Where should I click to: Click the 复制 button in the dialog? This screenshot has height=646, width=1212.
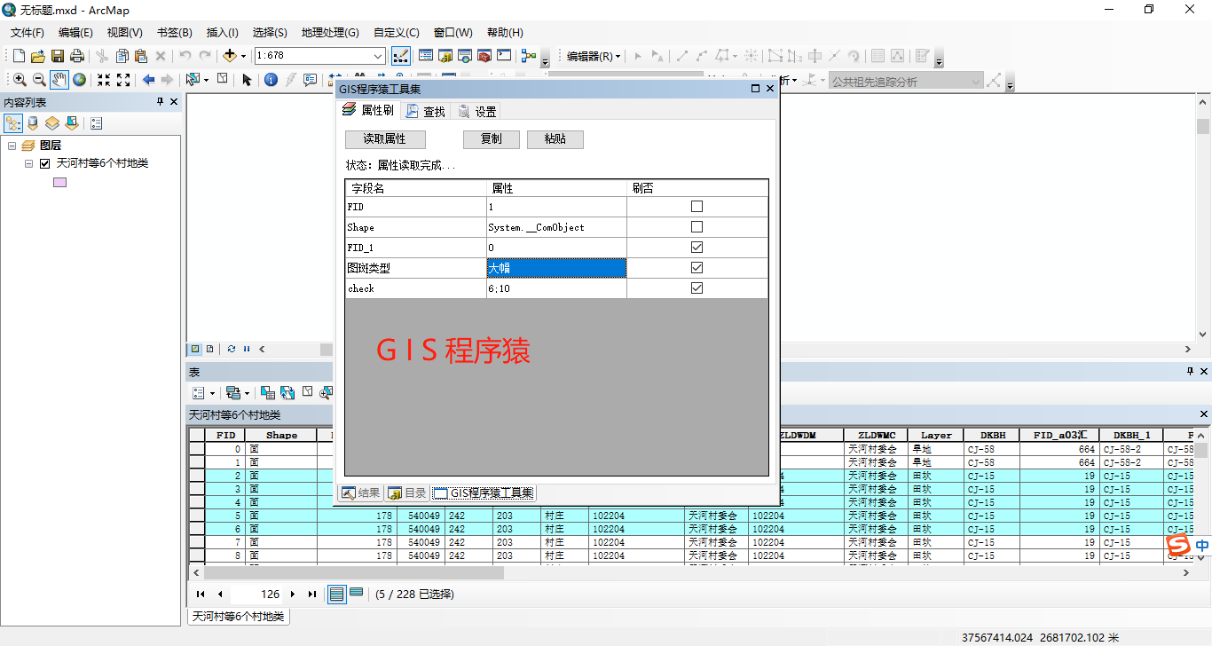point(491,139)
